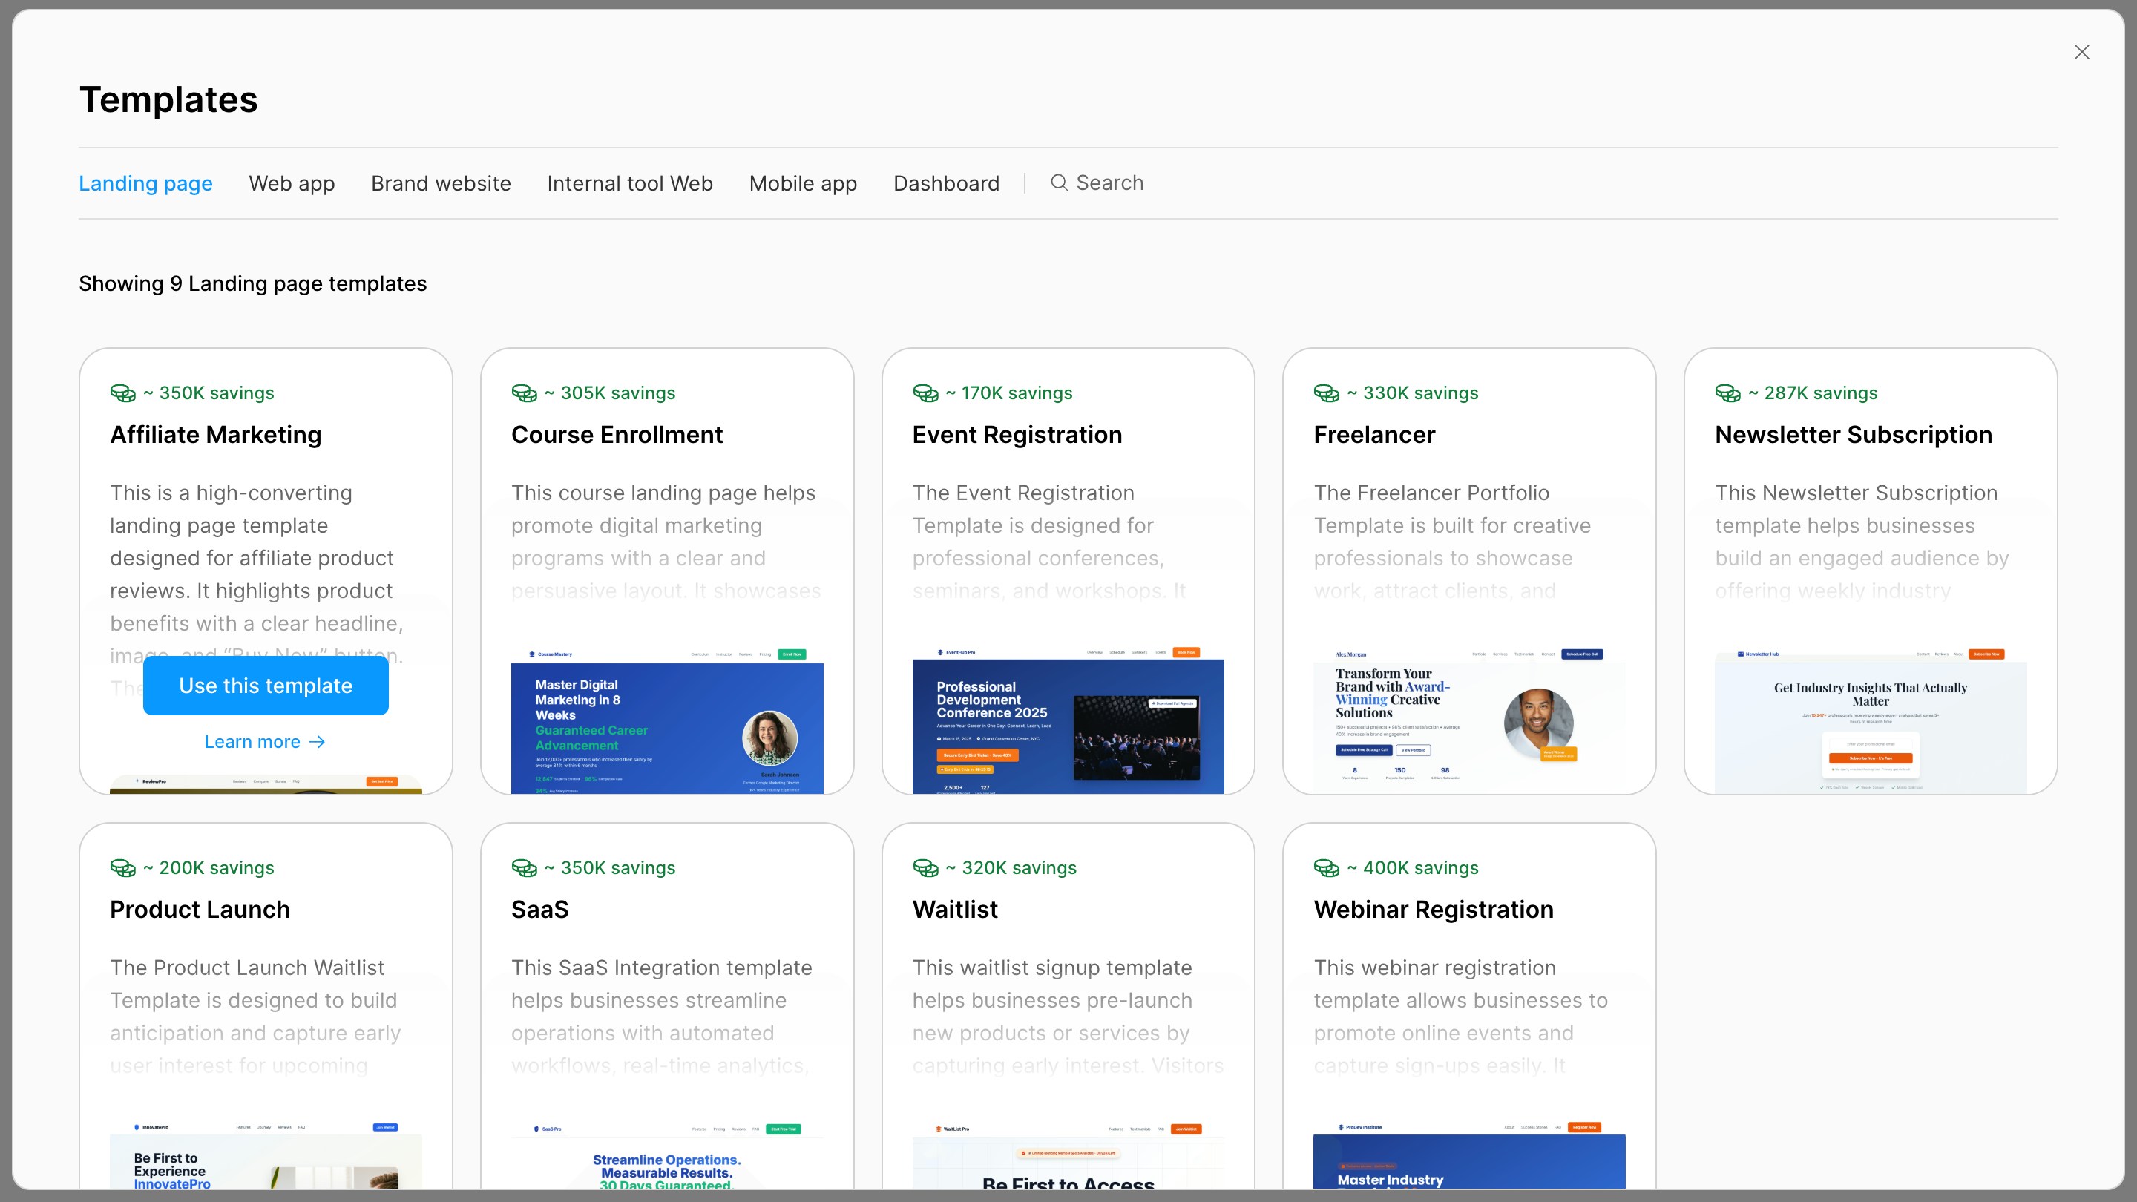Open the Dashboard tab
The height and width of the screenshot is (1202, 2137).
click(947, 183)
